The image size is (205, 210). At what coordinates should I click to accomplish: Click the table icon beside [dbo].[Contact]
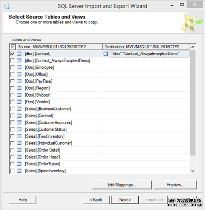click(19, 54)
